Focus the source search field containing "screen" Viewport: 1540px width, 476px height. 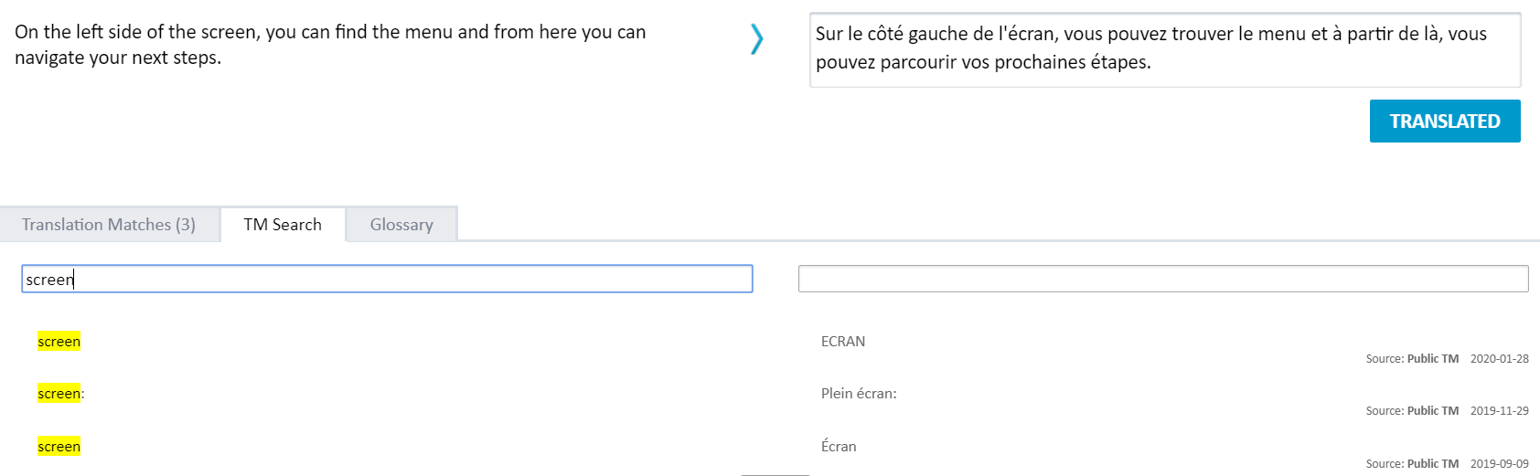click(387, 280)
